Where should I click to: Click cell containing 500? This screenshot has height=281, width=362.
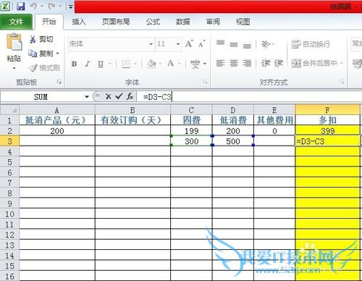pos(233,141)
